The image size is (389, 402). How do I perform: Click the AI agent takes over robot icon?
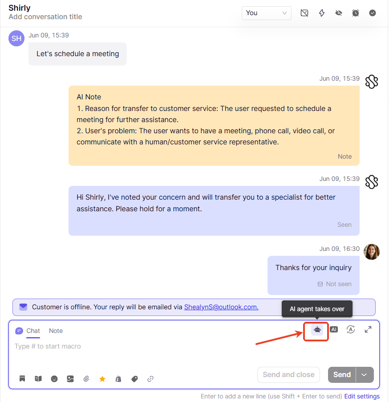tap(317, 330)
